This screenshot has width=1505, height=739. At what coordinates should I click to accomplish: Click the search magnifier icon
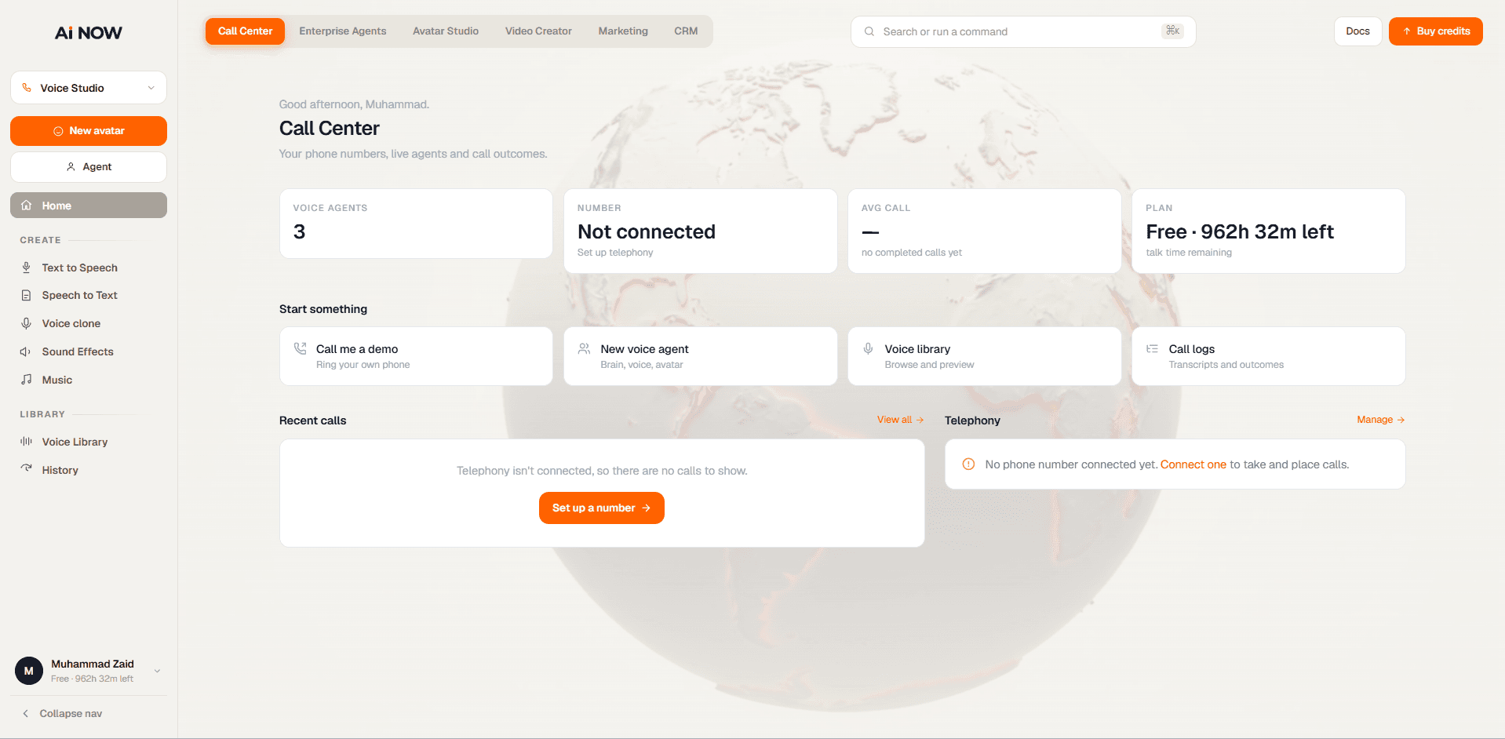pyautogui.click(x=869, y=31)
